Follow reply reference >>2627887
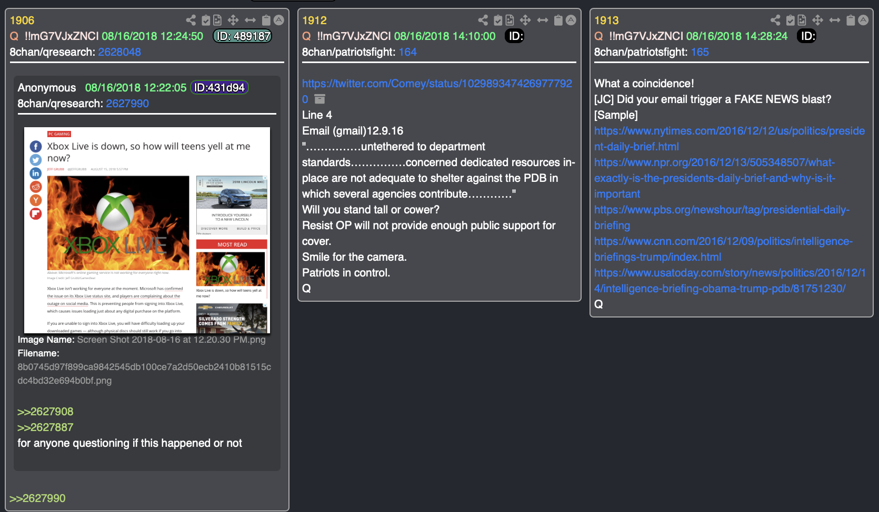 (45, 427)
